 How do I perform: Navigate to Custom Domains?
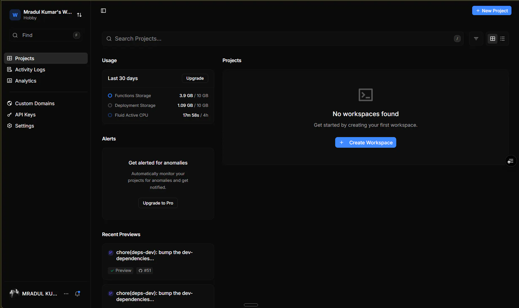(46, 103)
